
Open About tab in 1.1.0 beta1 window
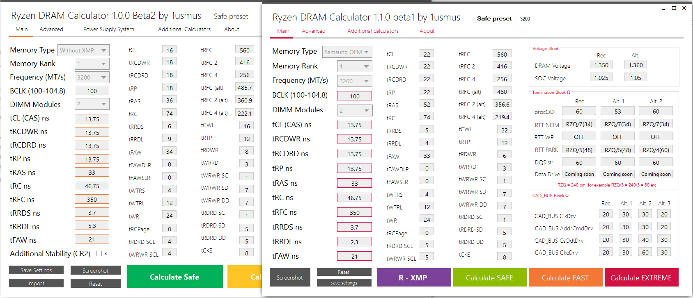427,31
